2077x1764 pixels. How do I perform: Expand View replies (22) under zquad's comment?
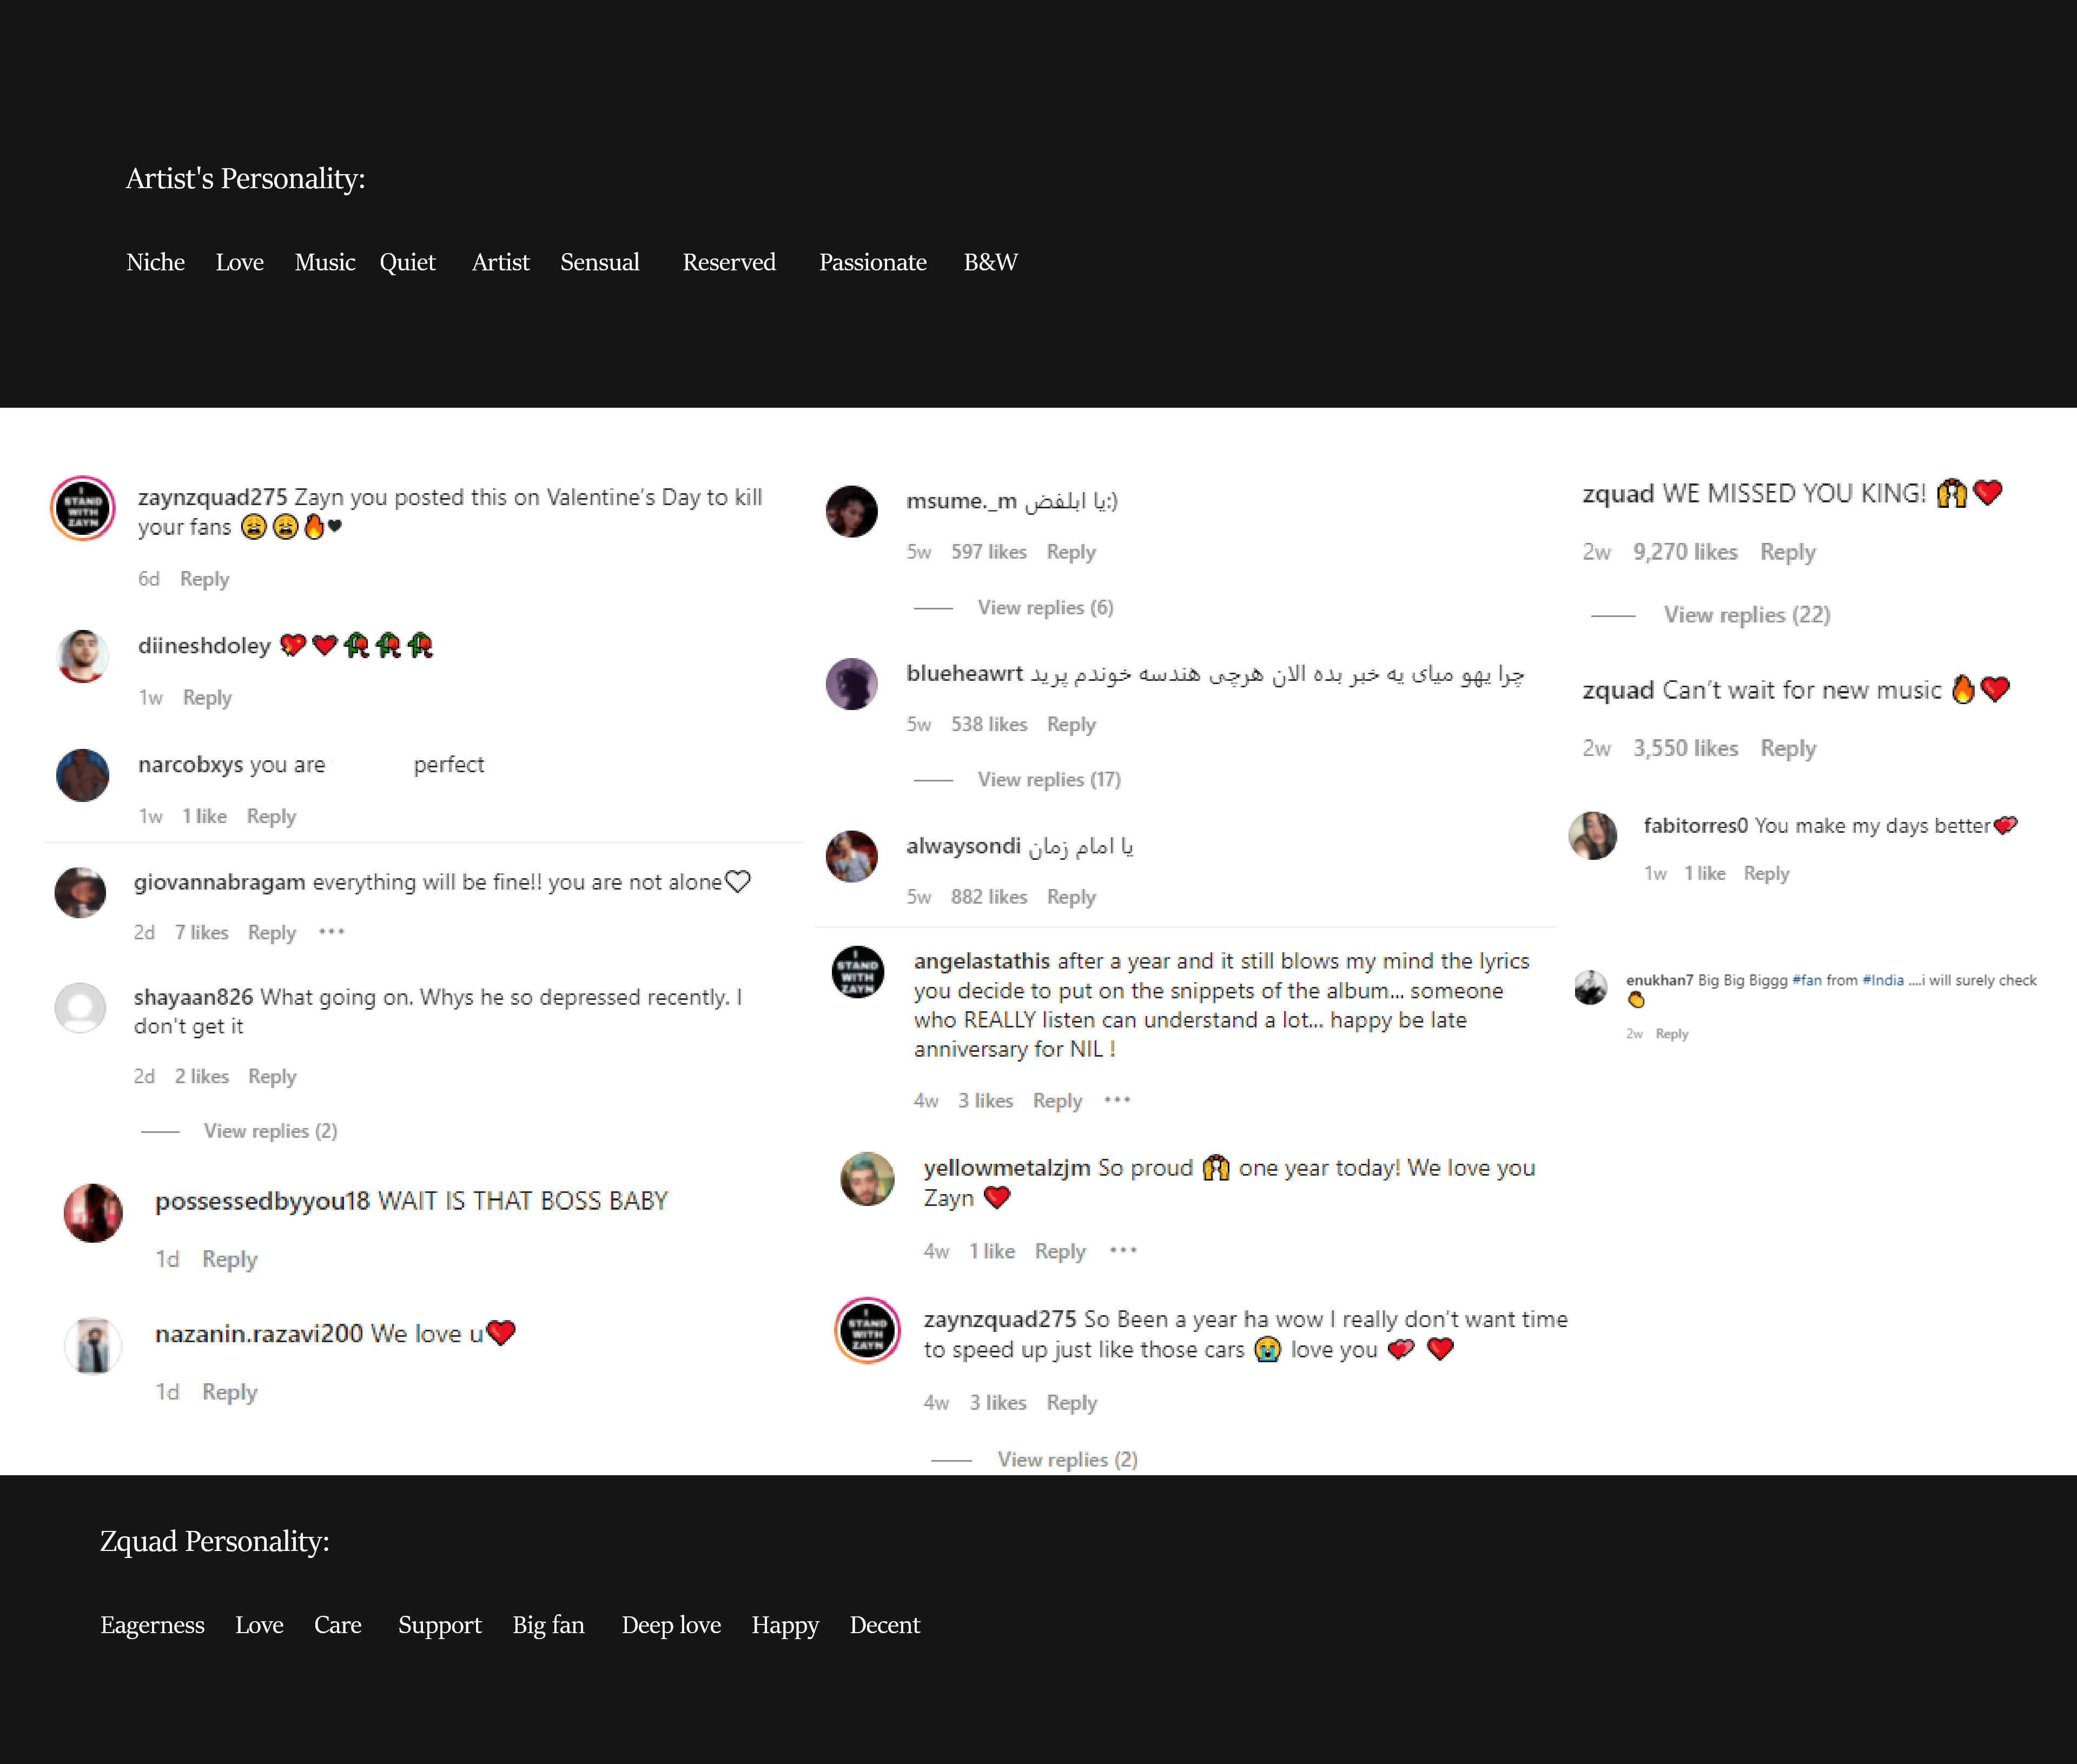click(x=1746, y=614)
